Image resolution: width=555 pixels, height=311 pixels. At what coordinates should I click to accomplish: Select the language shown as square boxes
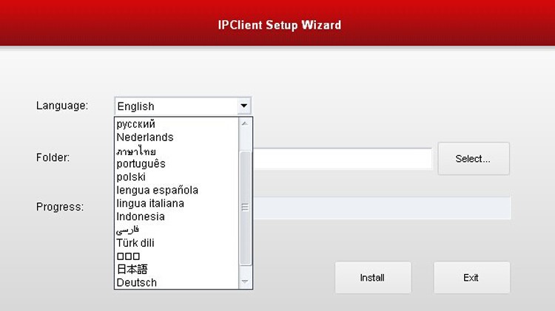tap(128, 256)
